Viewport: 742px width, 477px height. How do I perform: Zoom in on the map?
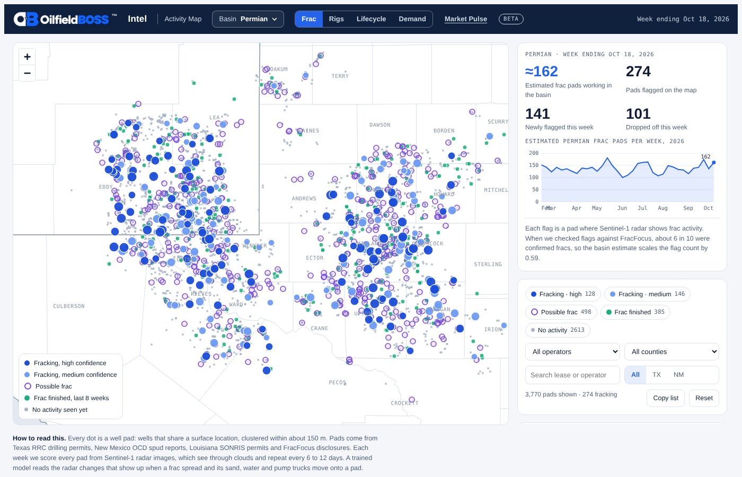coord(28,57)
